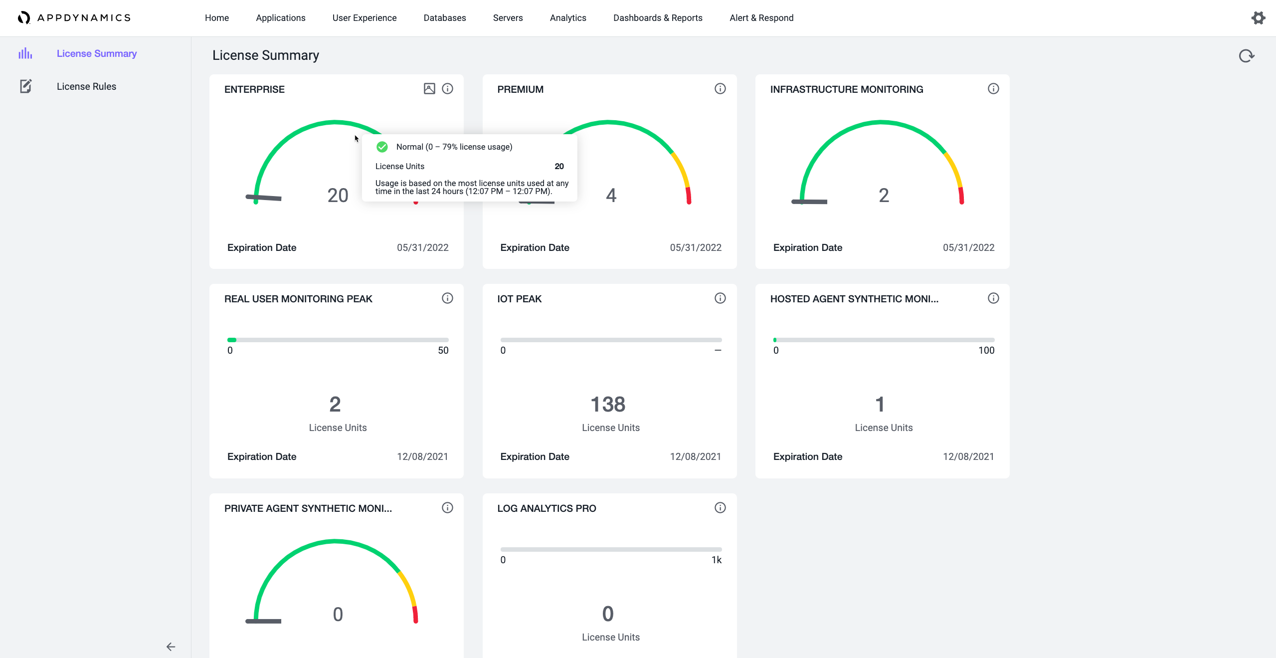Open info icon on Private Agent Synthetic card
This screenshot has width=1276, height=658.
coord(448,508)
